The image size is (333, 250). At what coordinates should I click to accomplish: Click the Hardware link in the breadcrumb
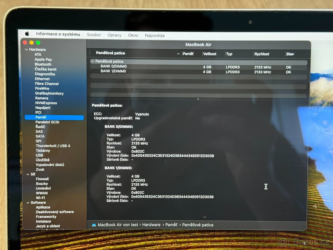[x=152, y=225]
